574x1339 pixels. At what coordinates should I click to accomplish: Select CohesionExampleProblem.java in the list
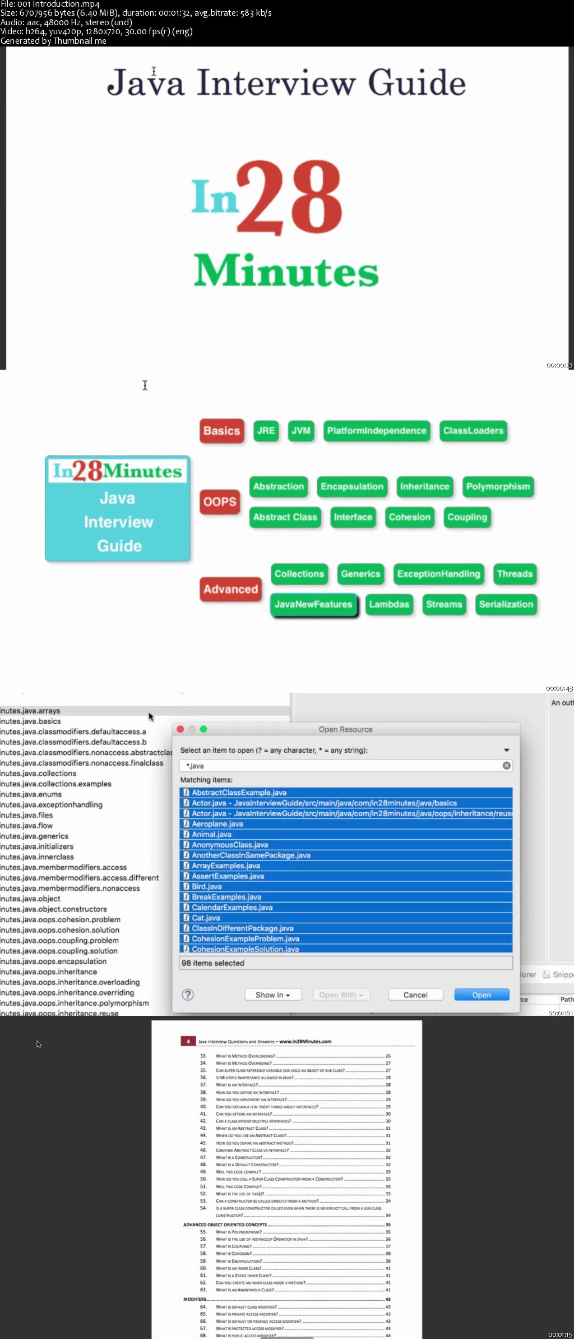pos(346,938)
